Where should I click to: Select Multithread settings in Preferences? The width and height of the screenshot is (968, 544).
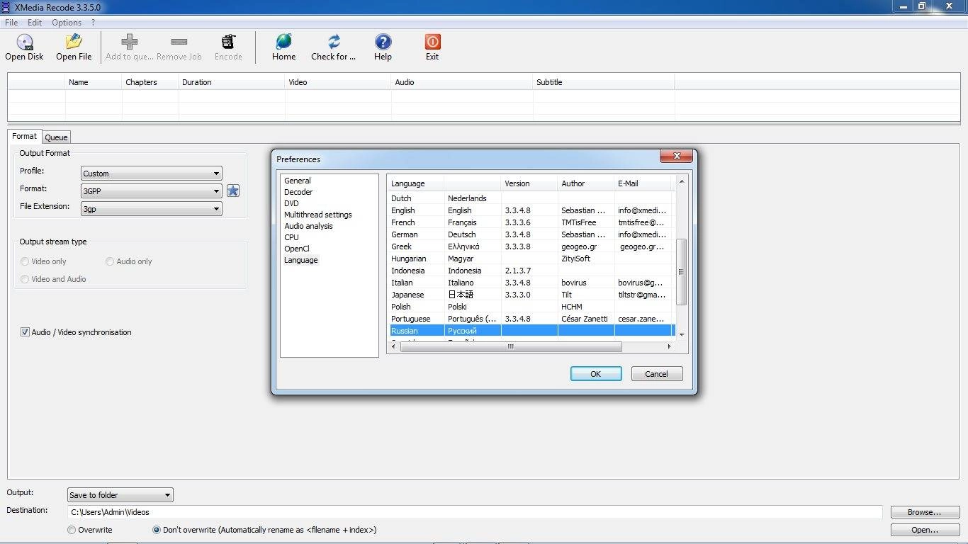click(x=318, y=215)
